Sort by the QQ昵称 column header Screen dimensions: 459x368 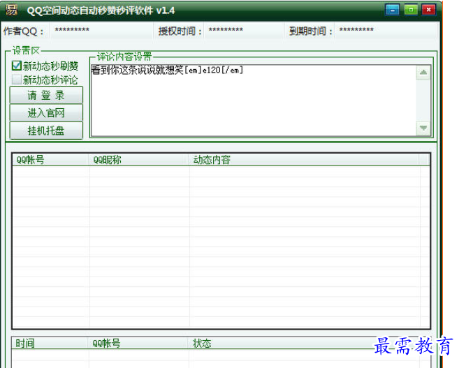tap(139, 160)
